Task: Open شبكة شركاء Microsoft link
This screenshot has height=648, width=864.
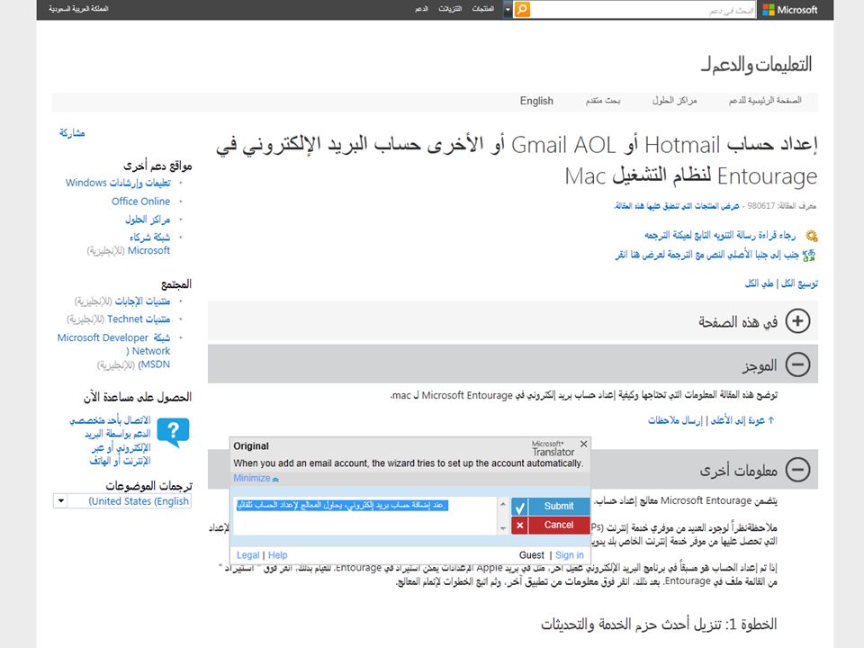Action: point(148,244)
